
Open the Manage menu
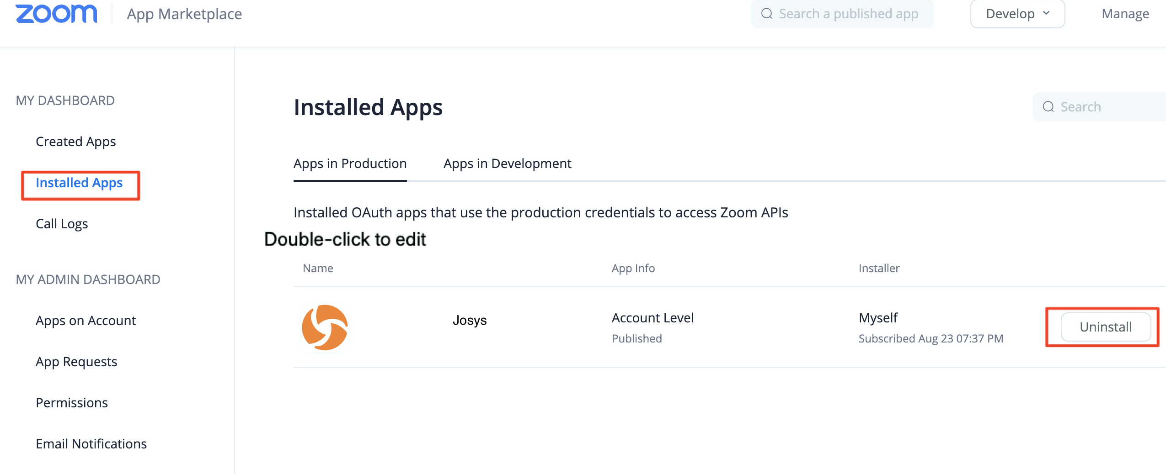1125,14
